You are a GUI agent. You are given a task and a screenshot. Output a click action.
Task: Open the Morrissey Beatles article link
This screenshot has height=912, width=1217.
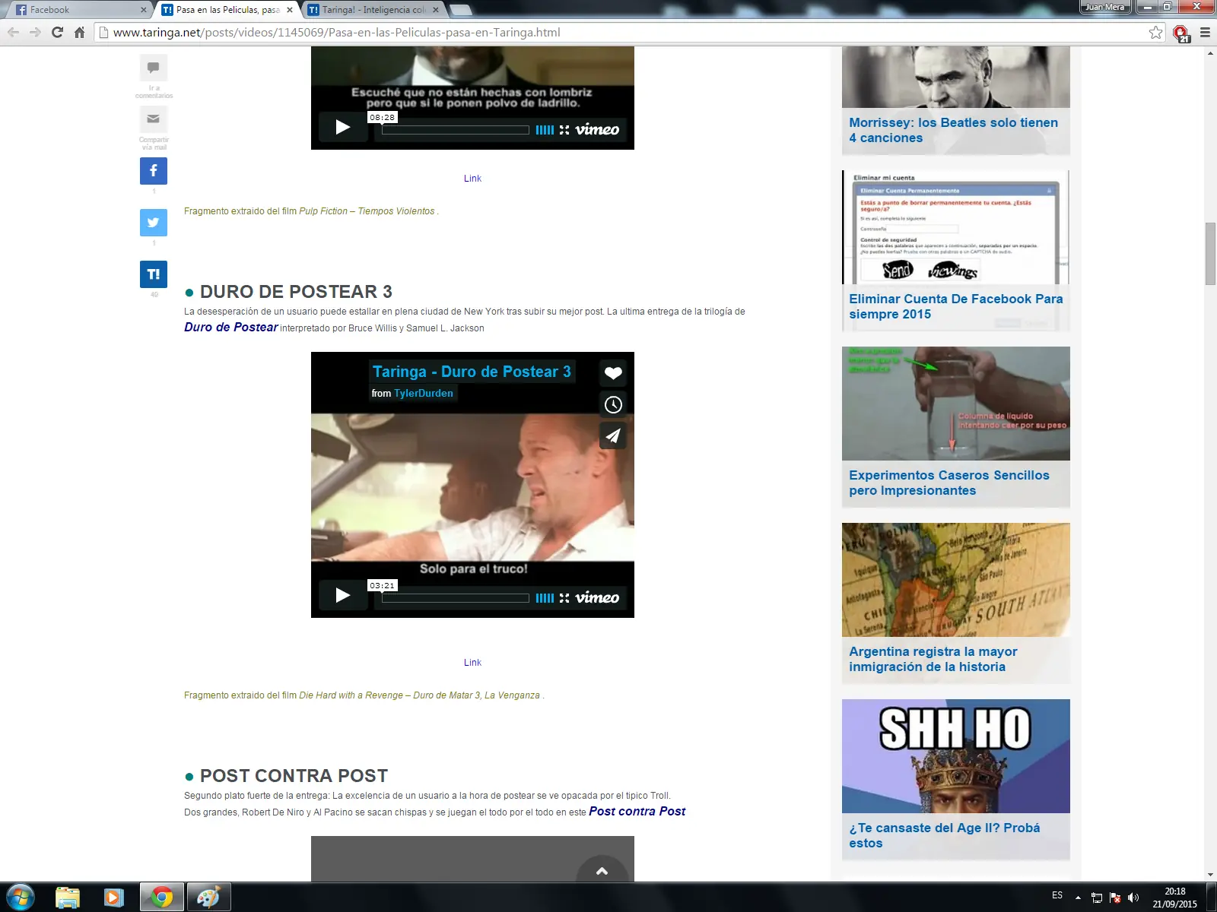click(x=953, y=130)
